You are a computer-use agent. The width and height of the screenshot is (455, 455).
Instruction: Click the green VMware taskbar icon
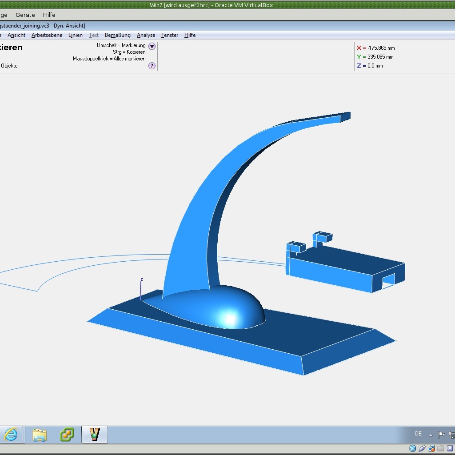coord(67,435)
